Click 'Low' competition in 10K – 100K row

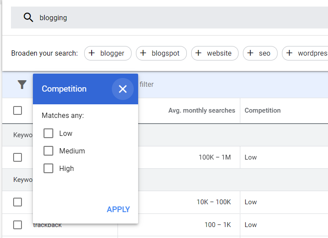250,202
